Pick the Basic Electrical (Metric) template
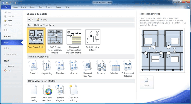This screenshot has height=104, width=191. pyautogui.click(x=93, y=40)
